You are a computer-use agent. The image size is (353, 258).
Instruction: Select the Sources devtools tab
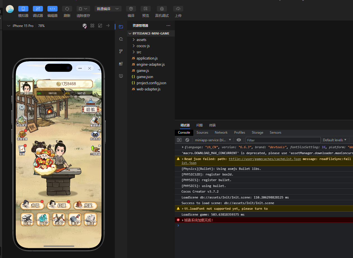click(202, 133)
